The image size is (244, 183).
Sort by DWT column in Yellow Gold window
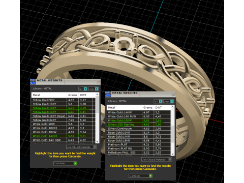(x=85, y=95)
